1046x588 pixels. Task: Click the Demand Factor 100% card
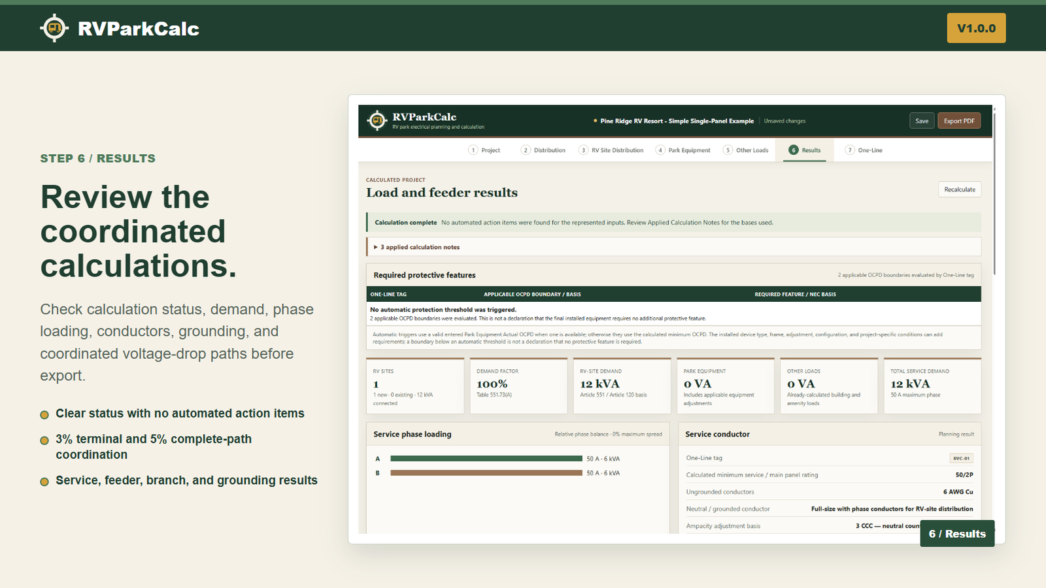pyautogui.click(x=518, y=385)
